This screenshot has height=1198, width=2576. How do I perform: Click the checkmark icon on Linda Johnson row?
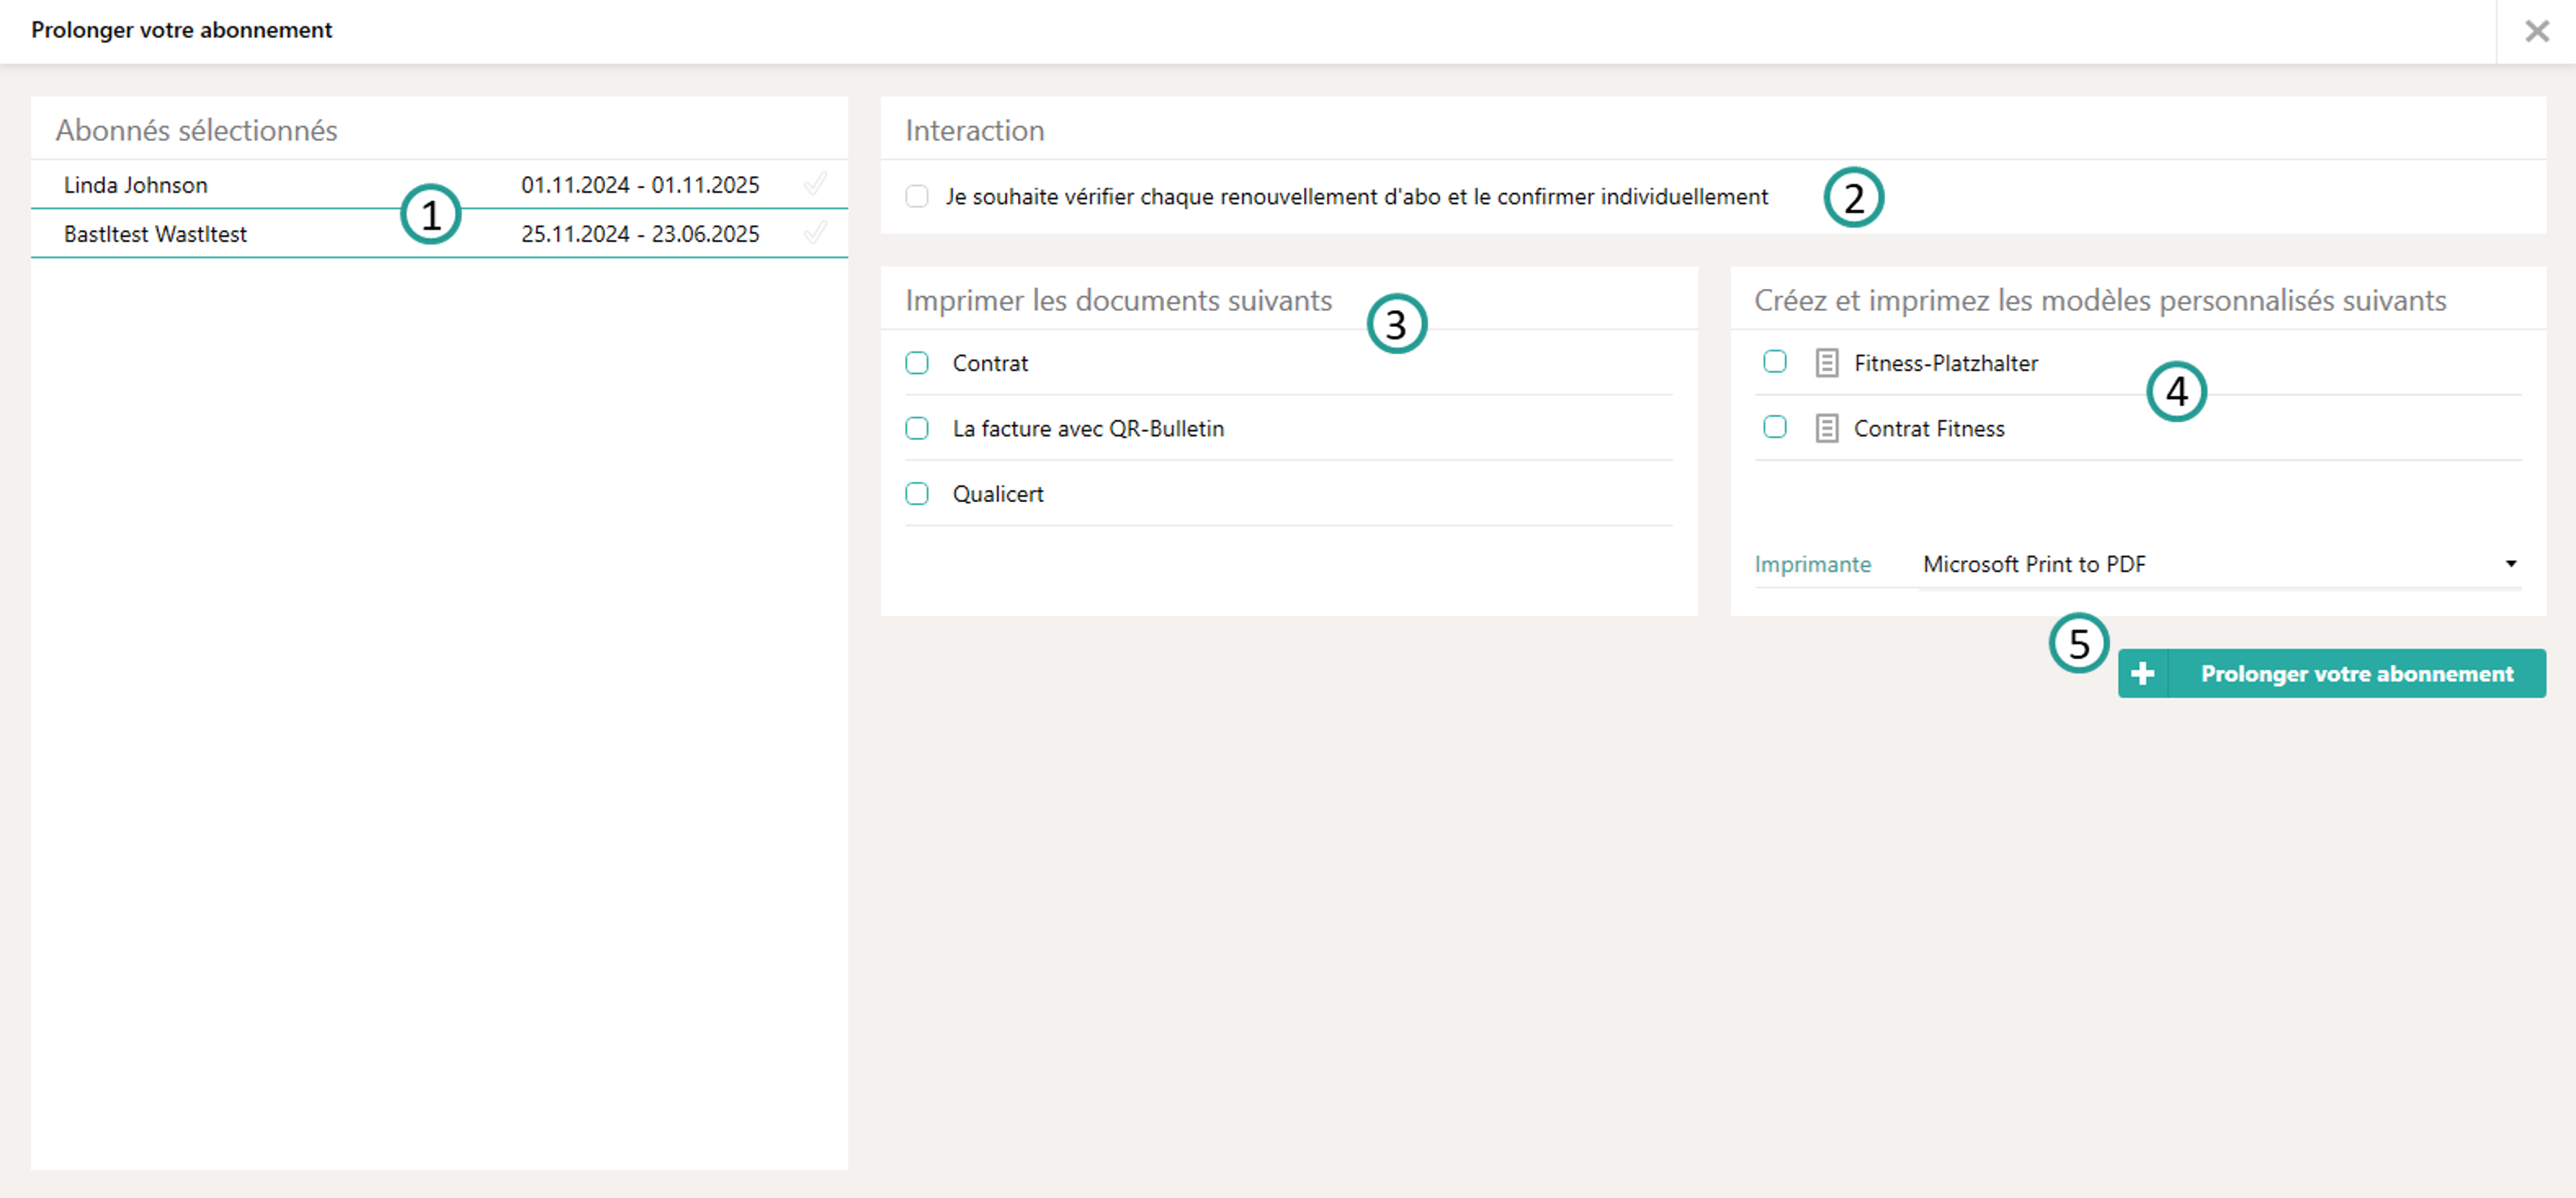(x=815, y=184)
